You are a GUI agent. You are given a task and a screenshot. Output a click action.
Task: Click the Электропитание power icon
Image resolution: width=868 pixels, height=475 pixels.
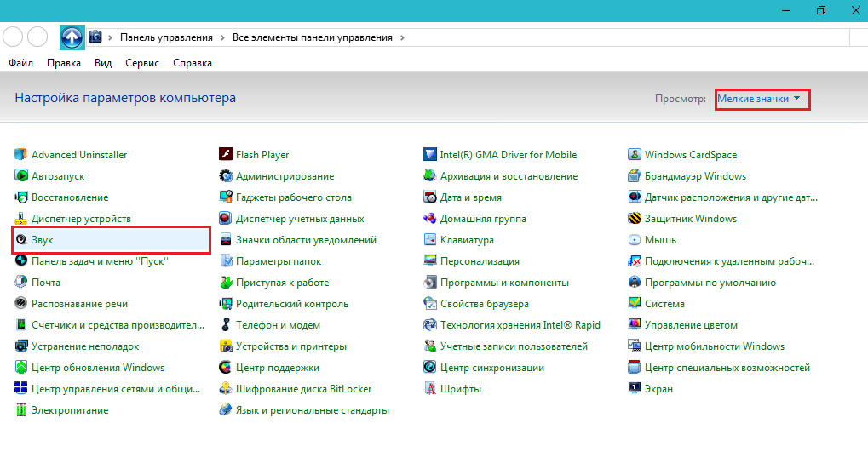[x=21, y=410]
